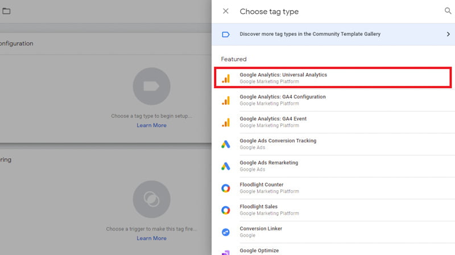Click the Universal Analytics bar chart icon

pos(226,79)
